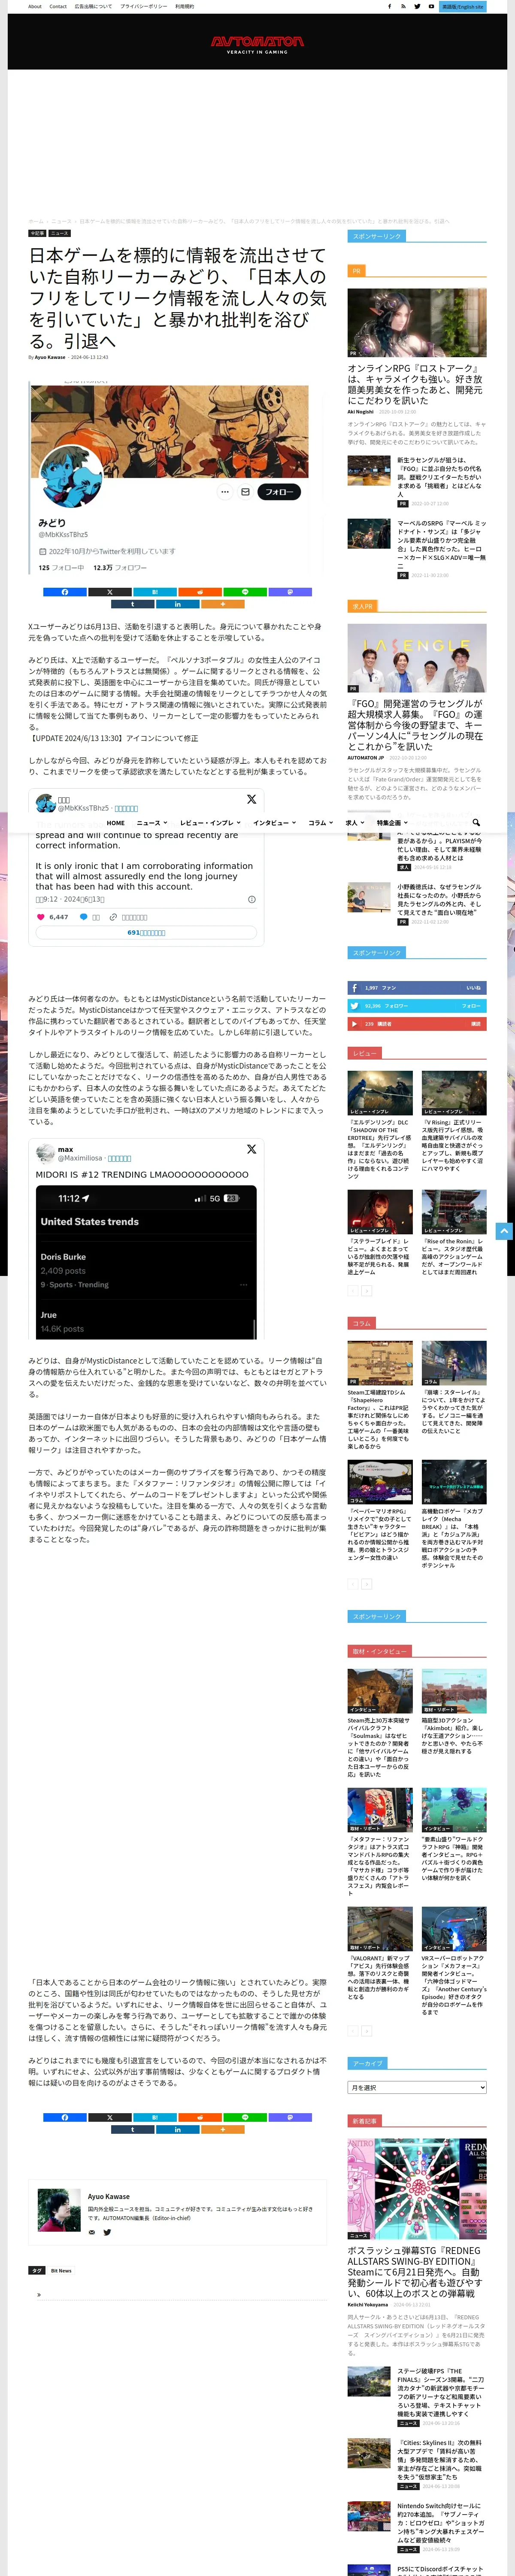This screenshot has height=2576, width=515.
Task: Share on X in the upper share bar
Action: click(x=110, y=592)
